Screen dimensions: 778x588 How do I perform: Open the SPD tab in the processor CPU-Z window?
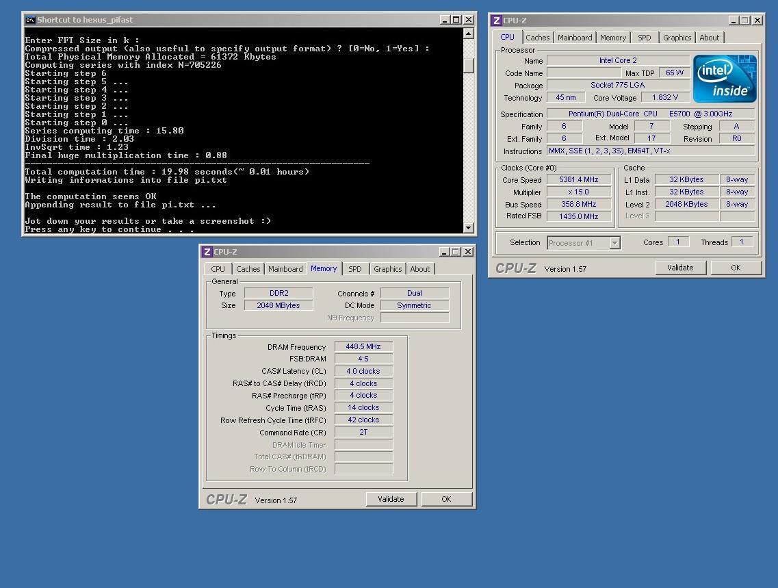point(644,38)
